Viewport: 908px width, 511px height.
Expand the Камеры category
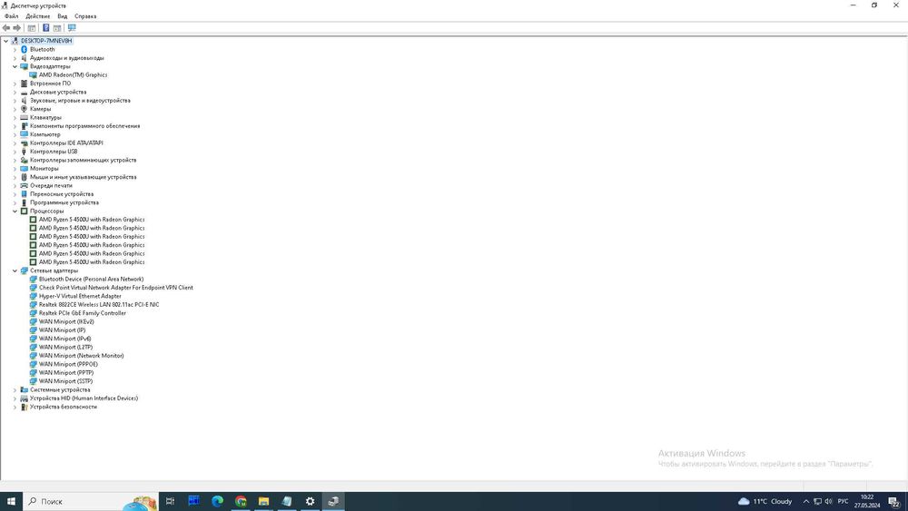tap(15, 109)
